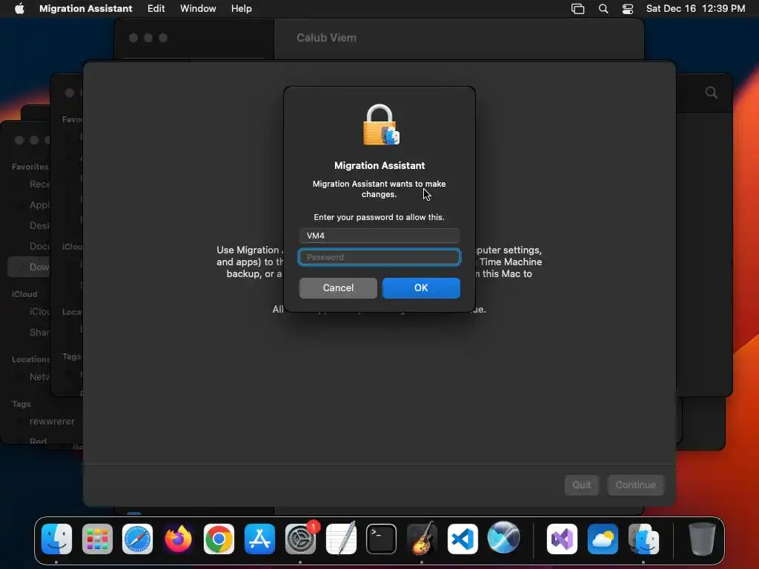This screenshot has height=569, width=759.
Task: Click the Calub Viem window title
Action: (x=326, y=38)
